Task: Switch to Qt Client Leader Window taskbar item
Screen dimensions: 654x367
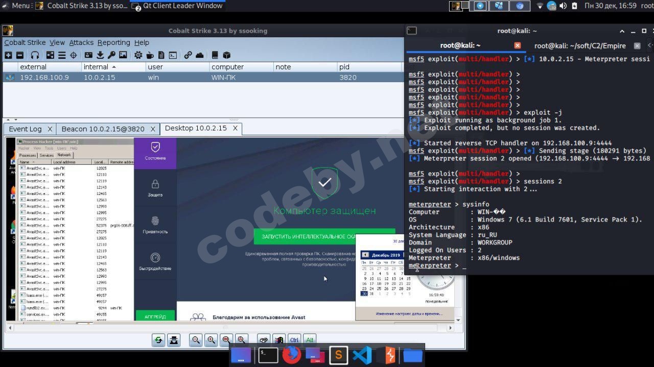Action: click(x=177, y=6)
